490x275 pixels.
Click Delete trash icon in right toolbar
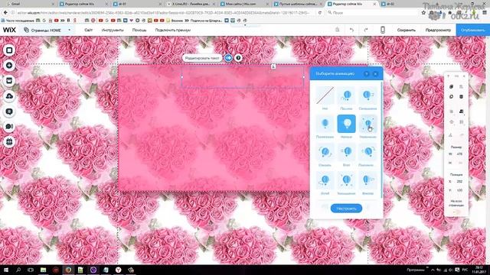pos(461,97)
